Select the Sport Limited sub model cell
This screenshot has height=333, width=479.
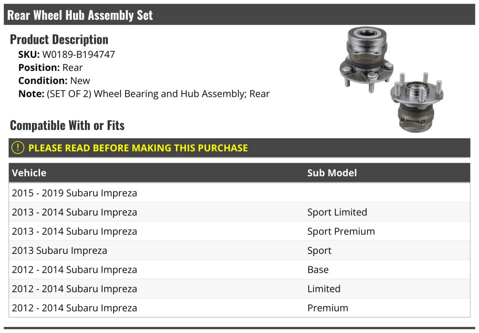click(x=337, y=212)
